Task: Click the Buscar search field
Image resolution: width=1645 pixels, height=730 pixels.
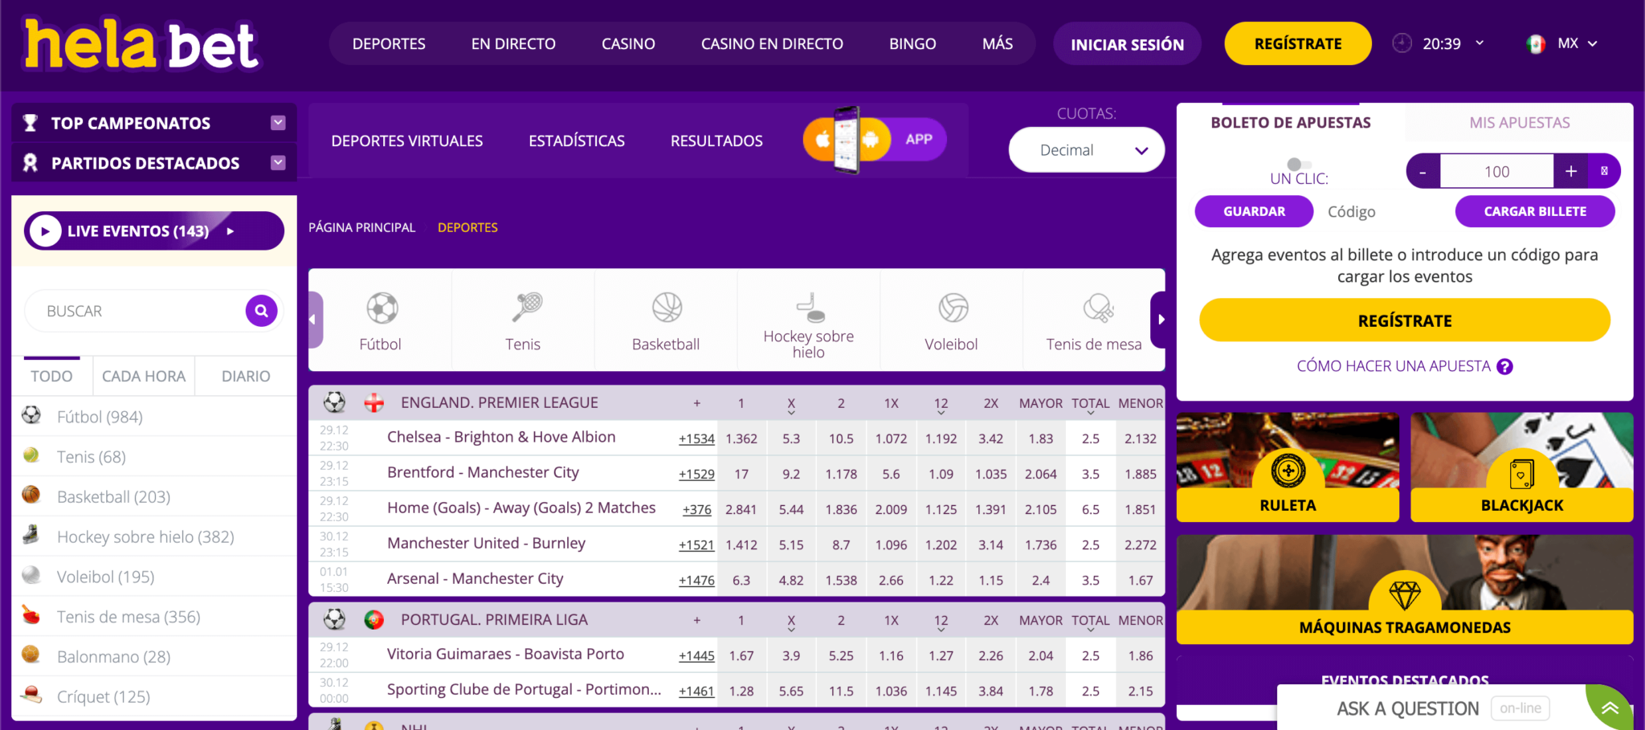Action: pyautogui.click(x=135, y=311)
